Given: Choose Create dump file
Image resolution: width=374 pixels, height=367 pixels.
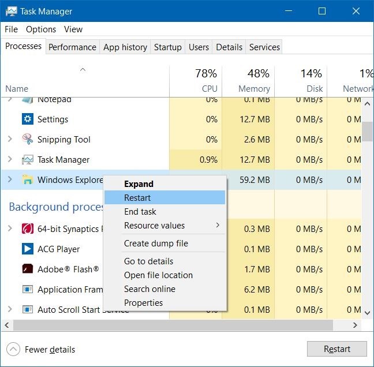Looking at the screenshot, I should (165, 244).
